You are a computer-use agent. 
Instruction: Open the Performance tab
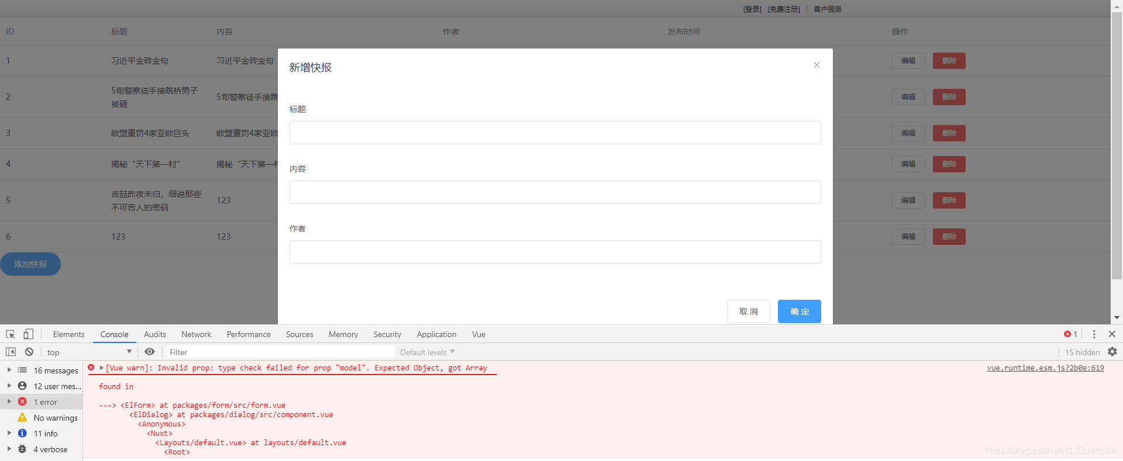pyautogui.click(x=249, y=334)
